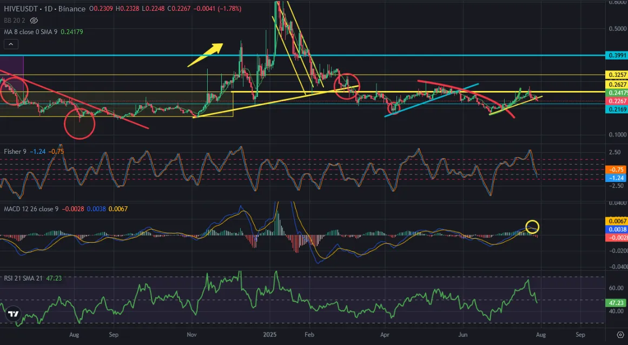Select RSI 21 SMA 21 legend
Image resolution: width=628 pixels, height=345 pixels.
point(23,278)
